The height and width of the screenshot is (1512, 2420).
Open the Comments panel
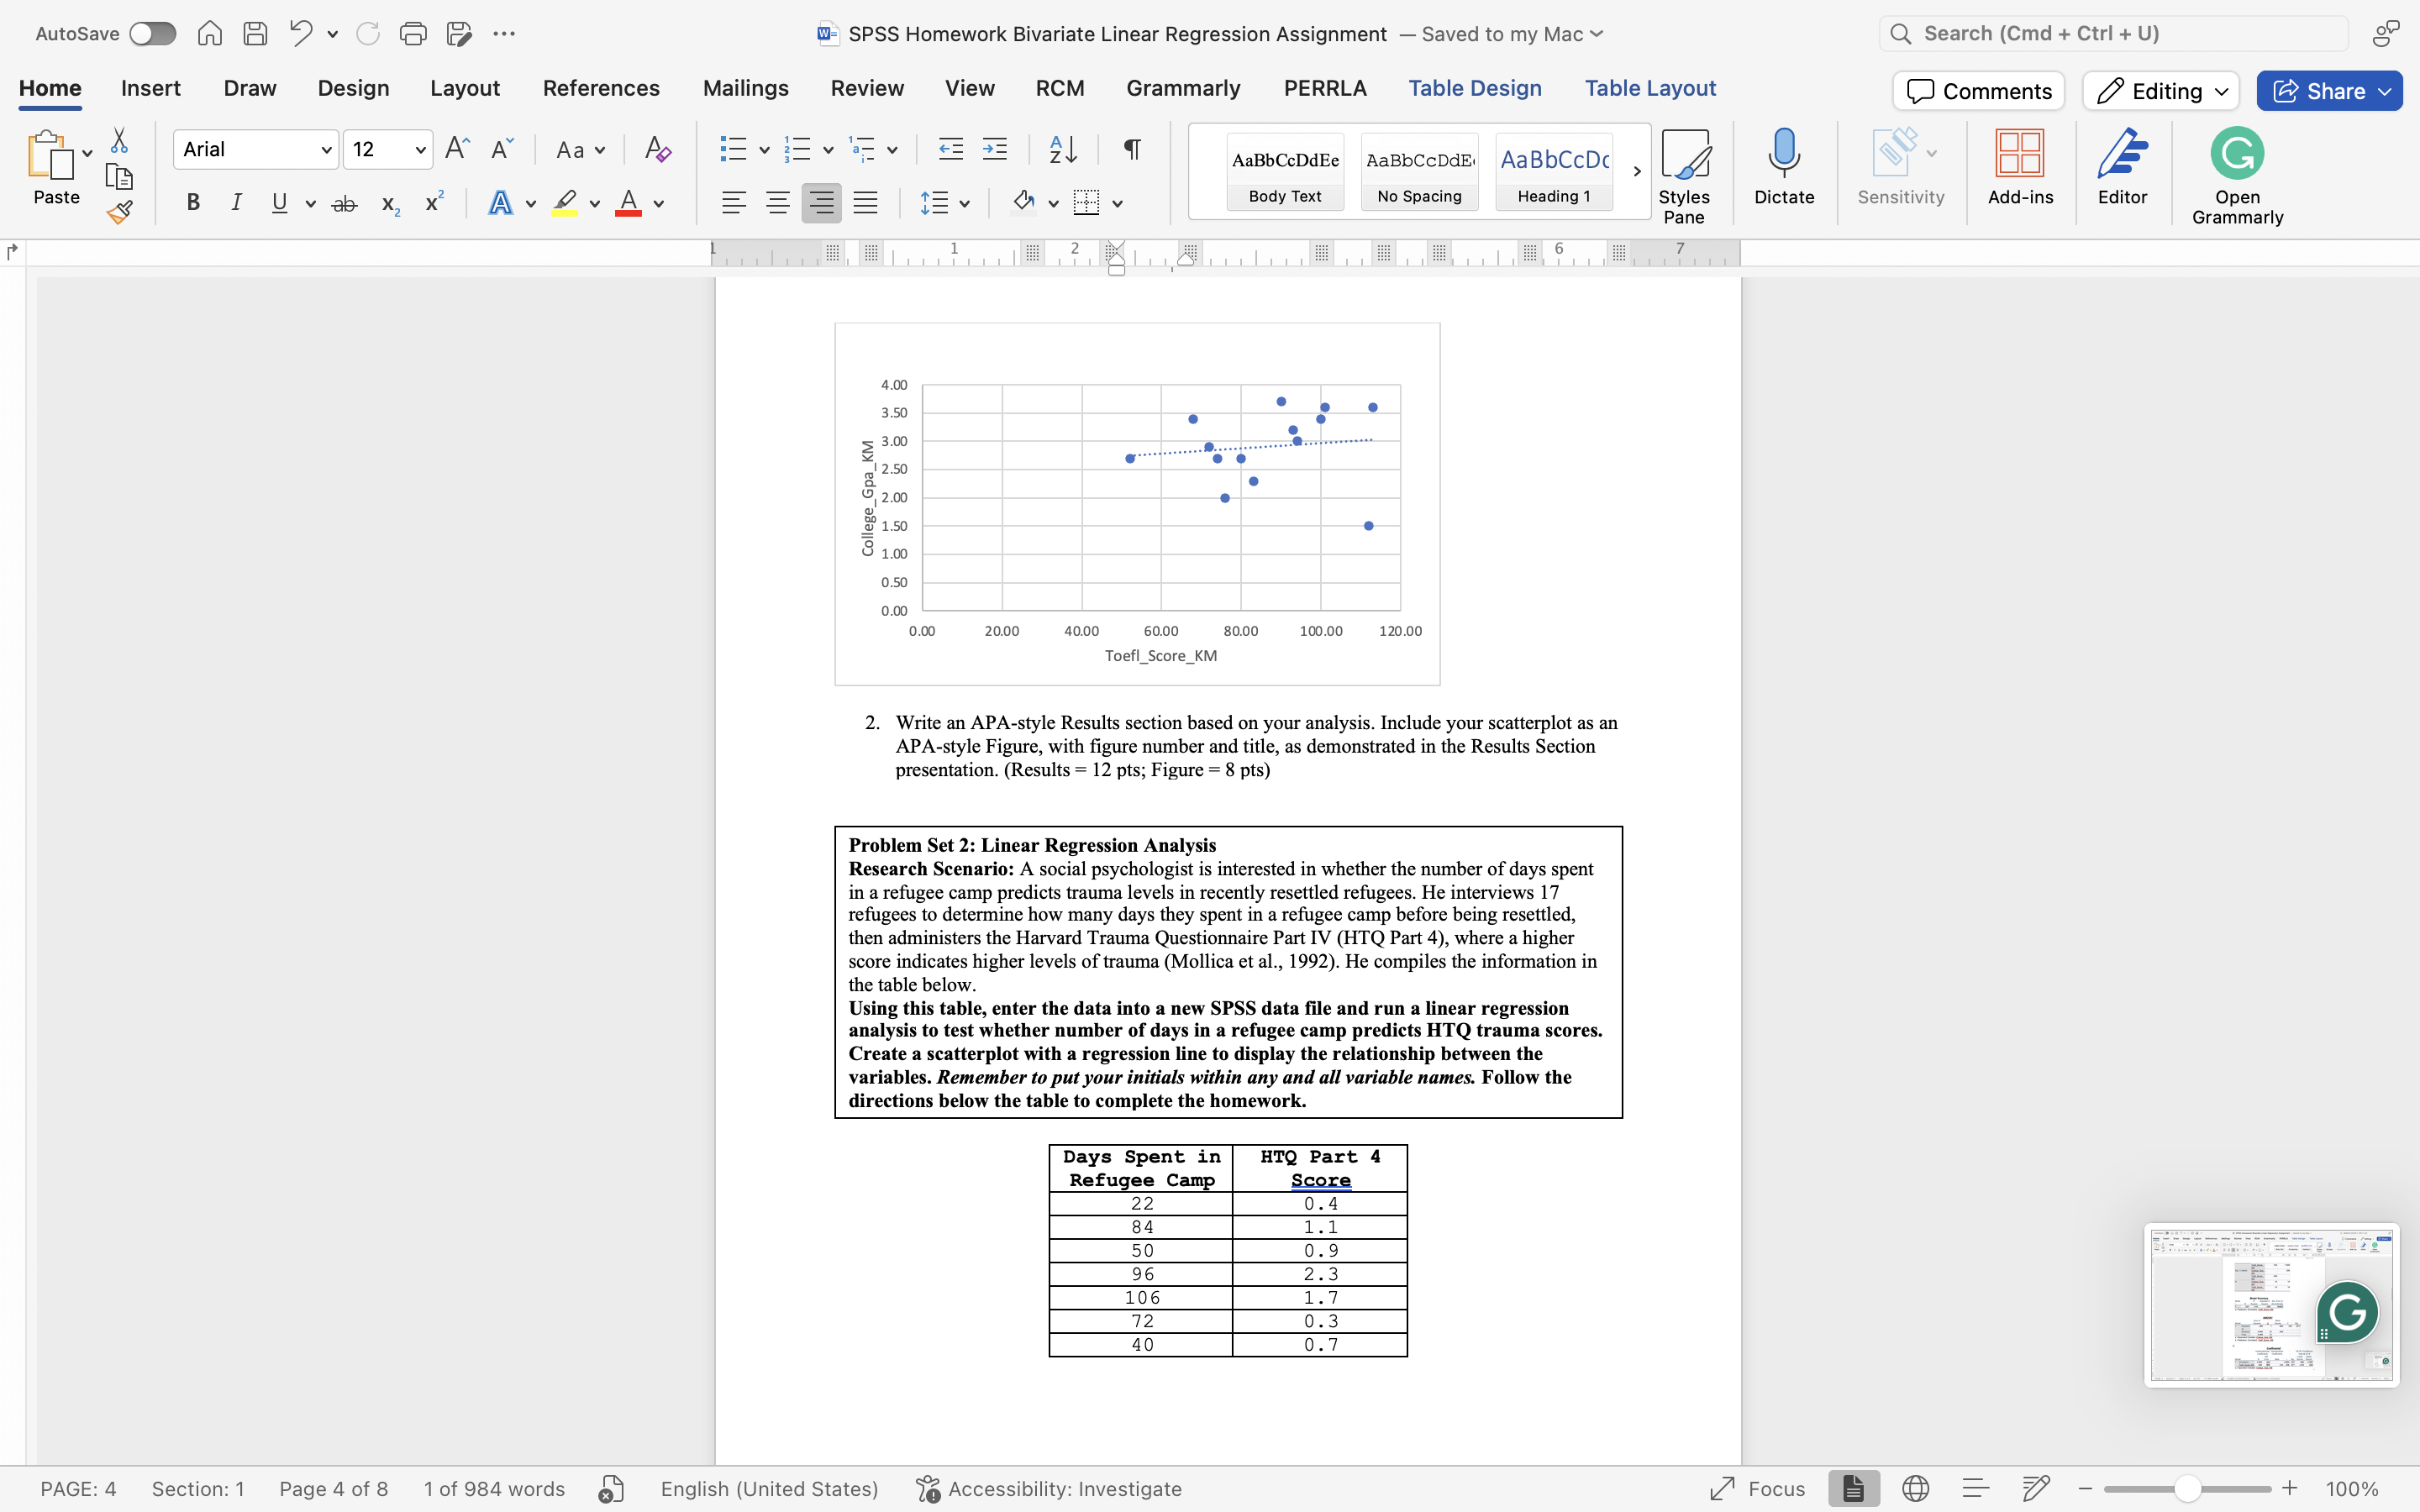coord(1977,90)
